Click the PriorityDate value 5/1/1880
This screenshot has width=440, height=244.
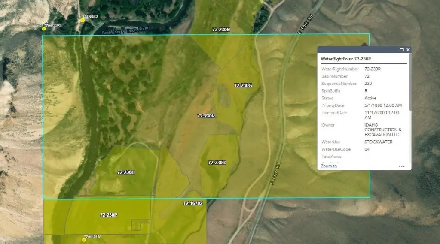(x=383, y=105)
